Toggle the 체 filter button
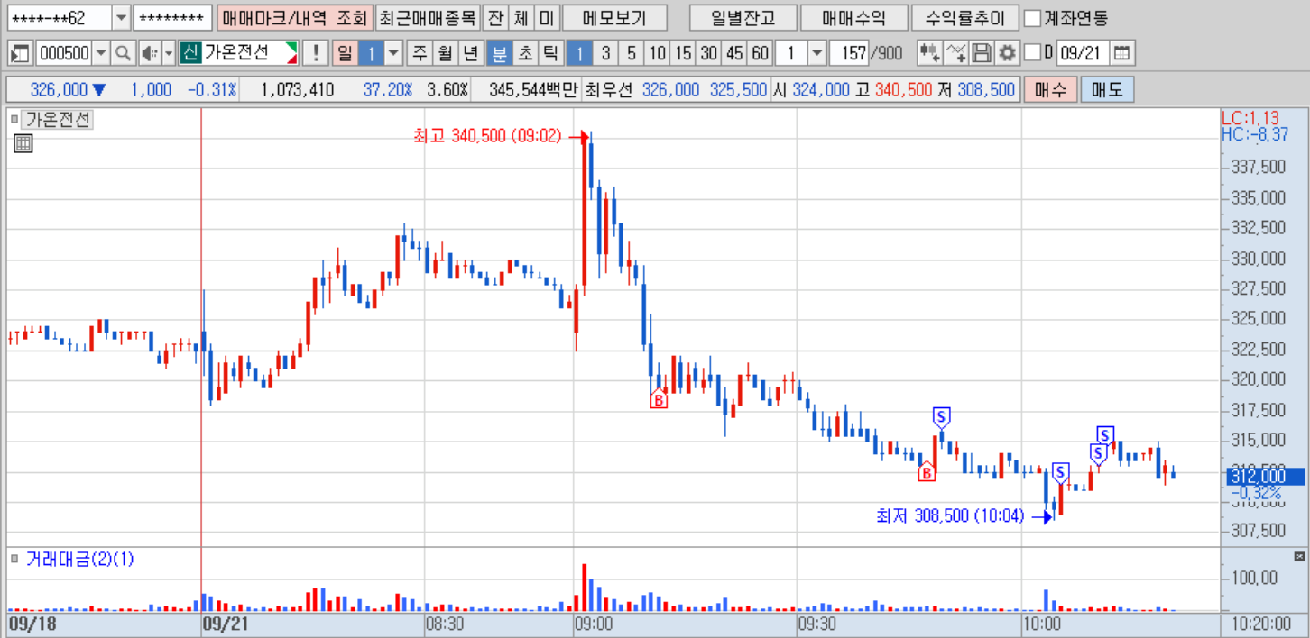The width and height of the screenshot is (1310, 638). tap(521, 18)
